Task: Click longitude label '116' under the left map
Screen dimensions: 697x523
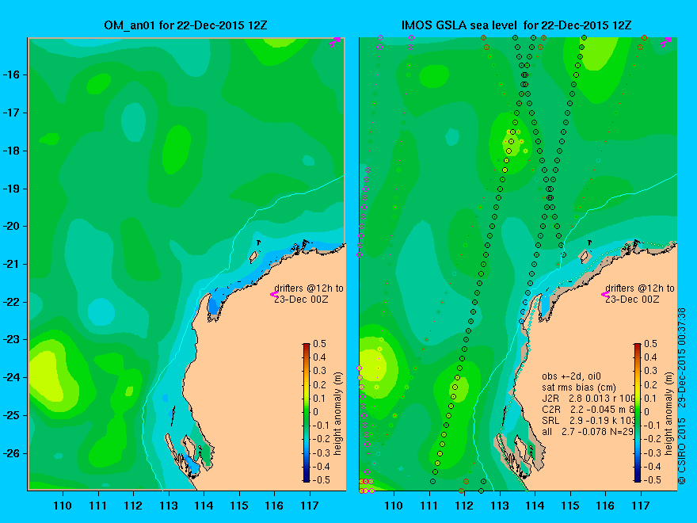Action: point(274,506)
